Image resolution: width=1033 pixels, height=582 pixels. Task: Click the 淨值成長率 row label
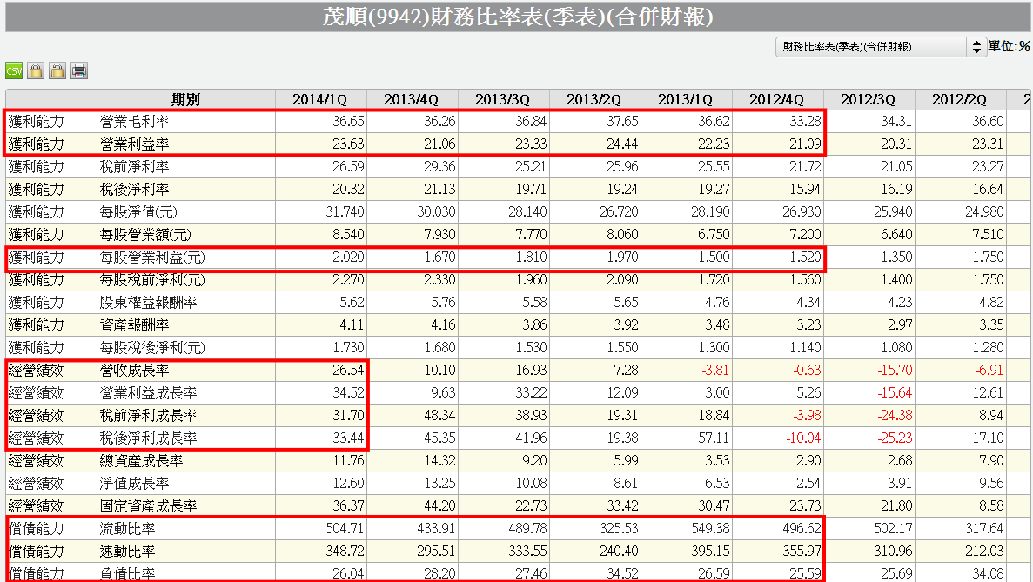point(134,483)
